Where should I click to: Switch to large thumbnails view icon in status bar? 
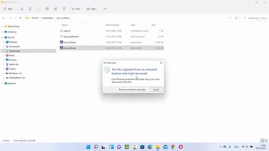[x=266, y=141]
